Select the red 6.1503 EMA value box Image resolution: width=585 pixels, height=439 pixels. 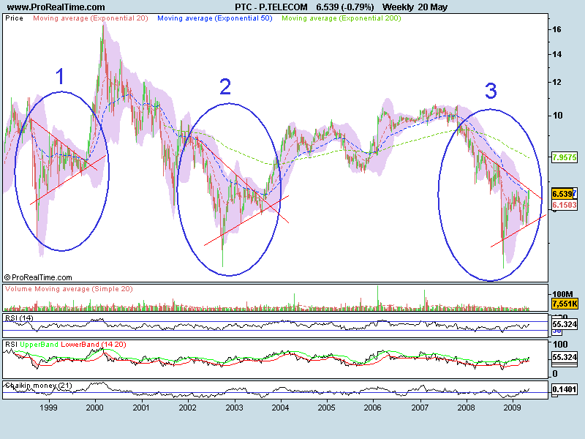[565, 205]
